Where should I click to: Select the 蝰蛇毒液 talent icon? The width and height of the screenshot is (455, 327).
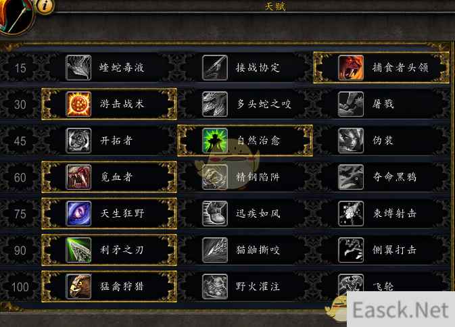click(78, 68)
